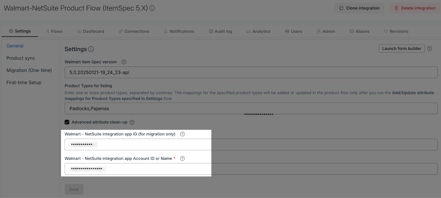The height and width of the screenshot is (198, 441).
Task: Open the Revisions tab
Action: click(396, 31)
